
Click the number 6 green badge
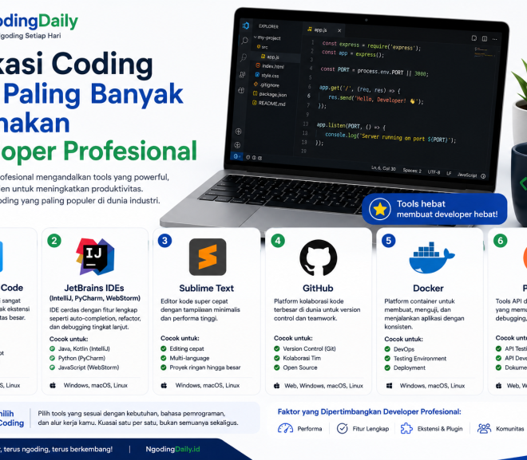(500, 241)
